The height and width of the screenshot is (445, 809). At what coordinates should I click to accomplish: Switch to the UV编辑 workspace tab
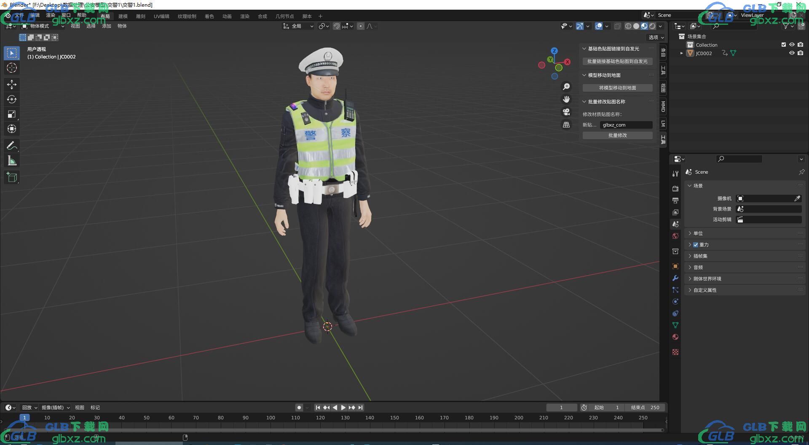pyautogui.click(x=161, y=16)
